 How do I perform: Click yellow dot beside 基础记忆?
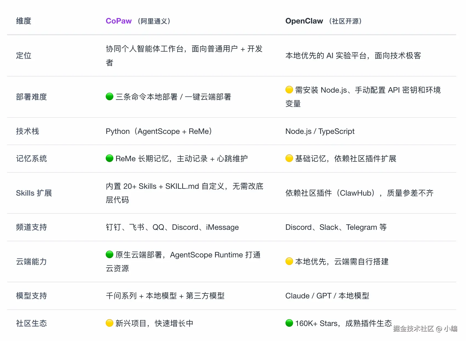pos(289,158)
